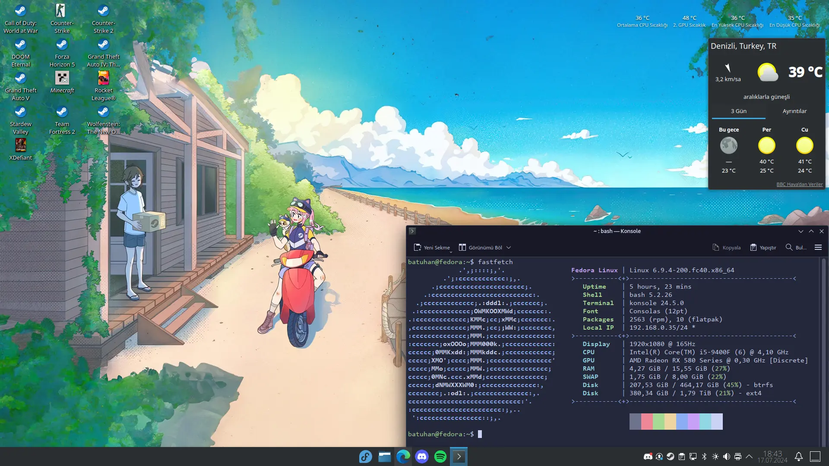
Task: Click the Bu gece forecast moon icon
Action: coord(729,145)
